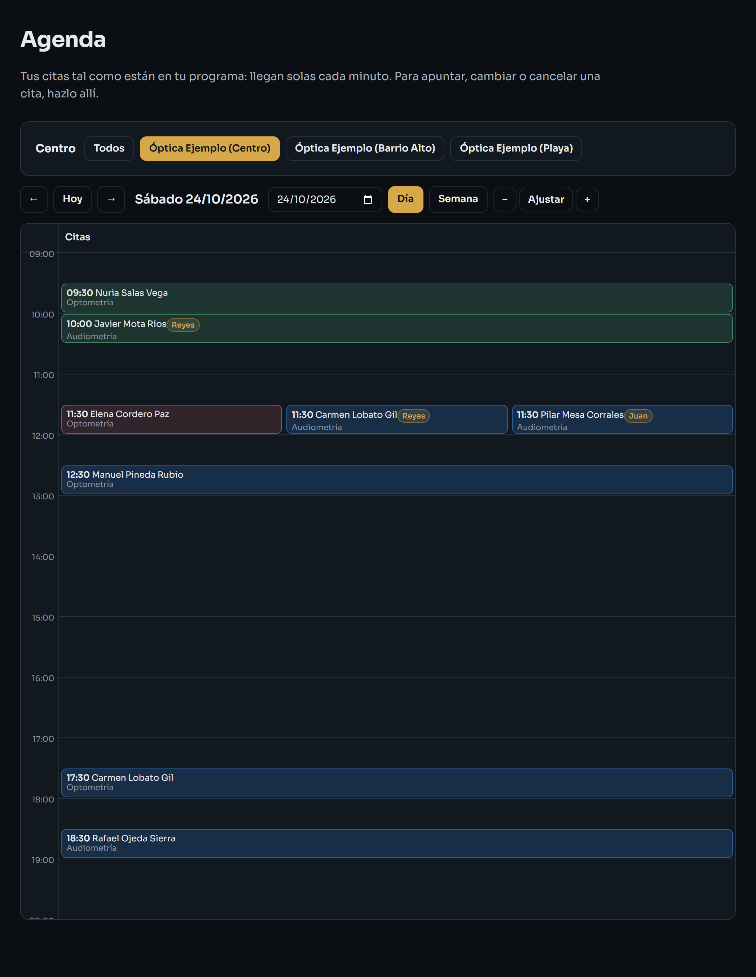756x977 pixels.
Task: Switch to Semana view
Action: (x=458, y=199)
